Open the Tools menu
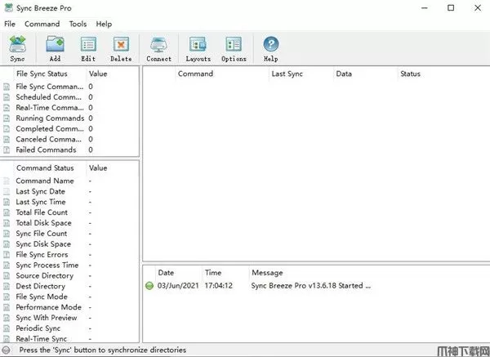 (x=78, y=25)
